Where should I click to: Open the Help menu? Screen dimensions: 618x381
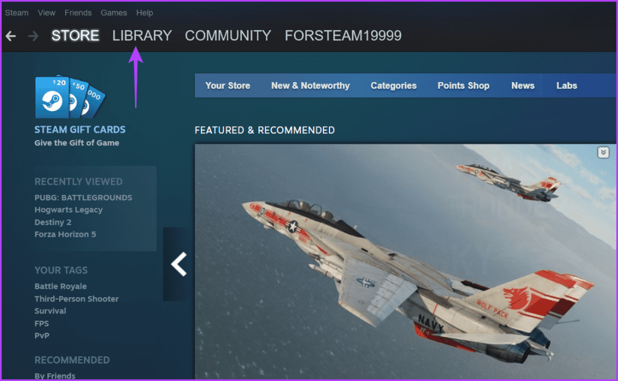tap(145, 13)
